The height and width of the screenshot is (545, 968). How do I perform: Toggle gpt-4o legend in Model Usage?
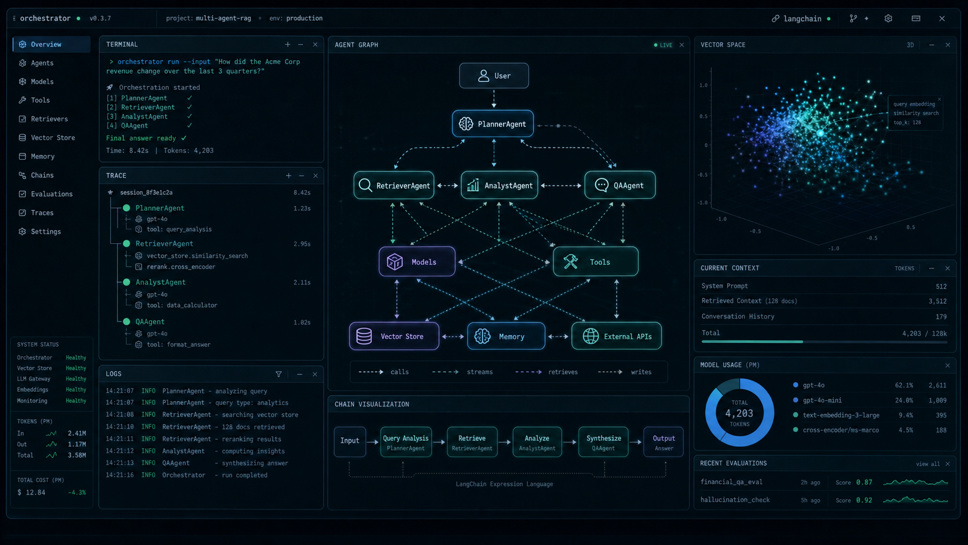point(809,385)
